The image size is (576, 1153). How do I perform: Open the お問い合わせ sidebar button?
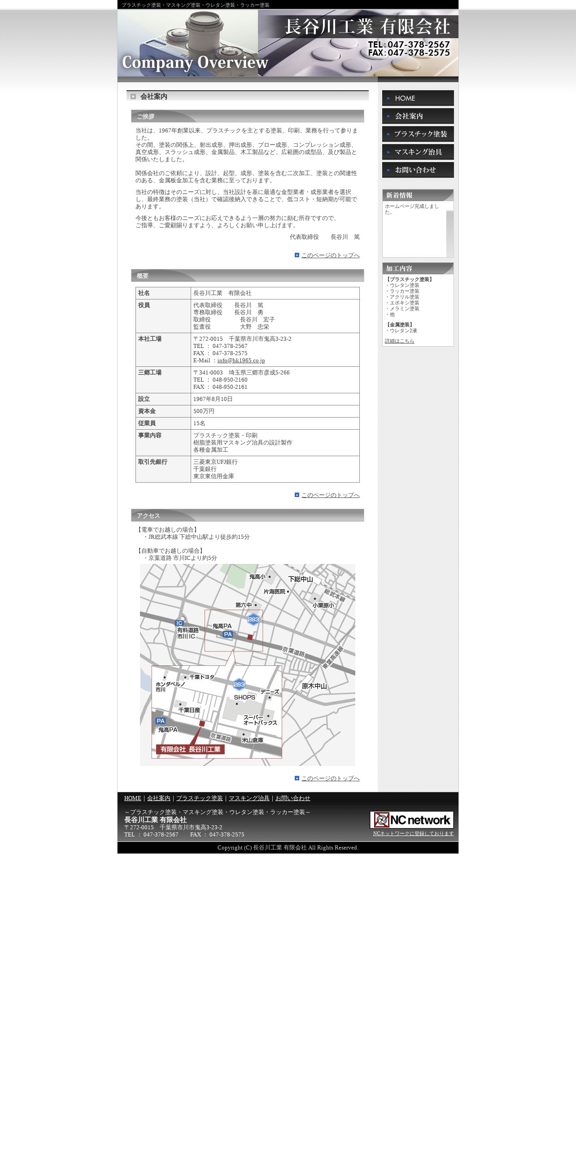[418, 170]
